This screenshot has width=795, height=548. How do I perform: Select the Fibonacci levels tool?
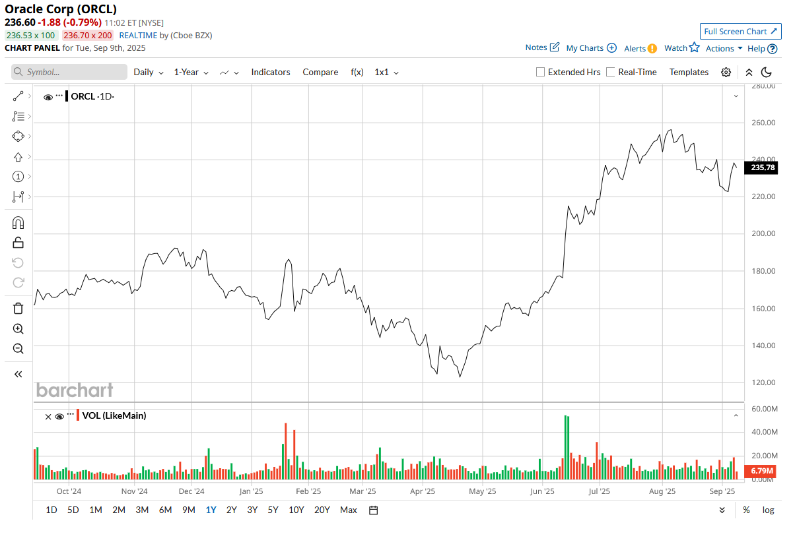(x=18, y=116)
